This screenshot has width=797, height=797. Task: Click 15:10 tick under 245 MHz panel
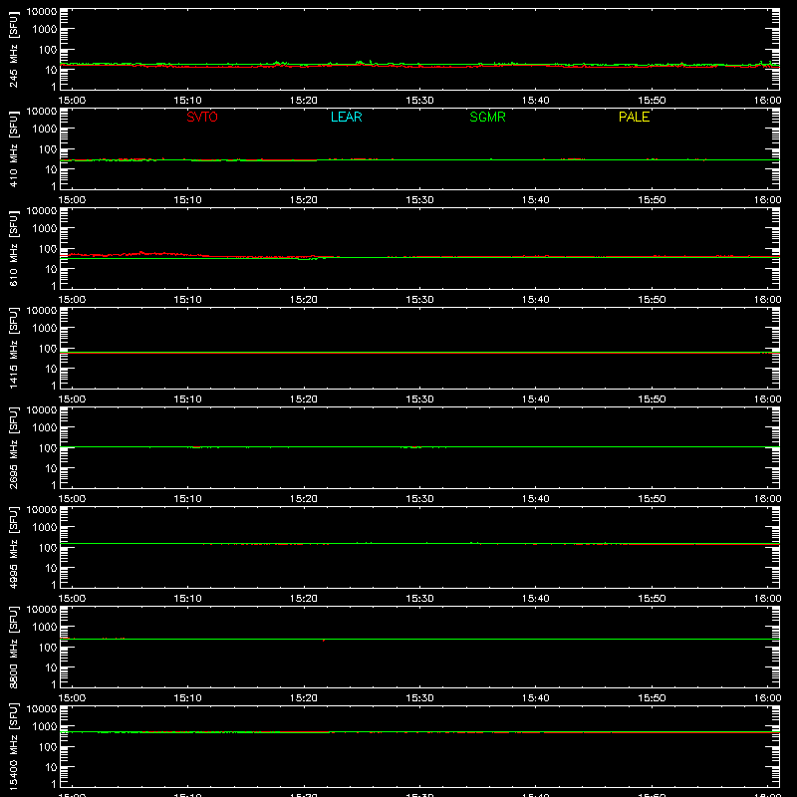pos(187,101)
